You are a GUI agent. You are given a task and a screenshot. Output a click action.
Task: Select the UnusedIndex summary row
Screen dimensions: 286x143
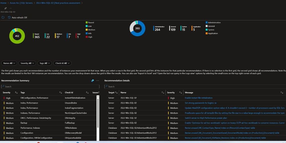pos(49,103)
